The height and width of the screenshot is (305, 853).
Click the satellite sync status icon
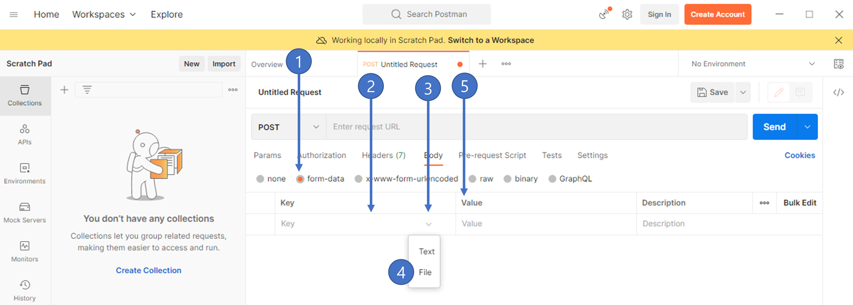pyautogui.click(x=604, y=14)
